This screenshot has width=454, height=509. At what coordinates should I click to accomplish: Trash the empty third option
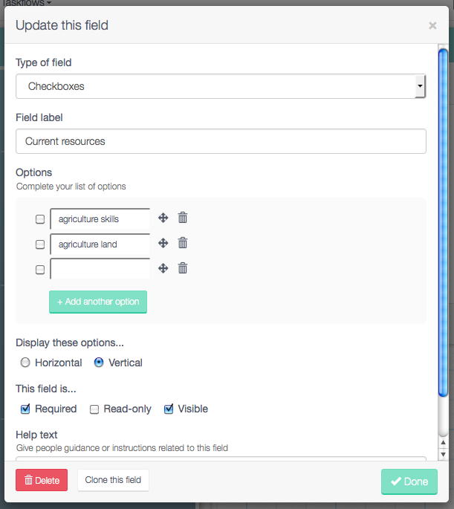tap(183, 268)
